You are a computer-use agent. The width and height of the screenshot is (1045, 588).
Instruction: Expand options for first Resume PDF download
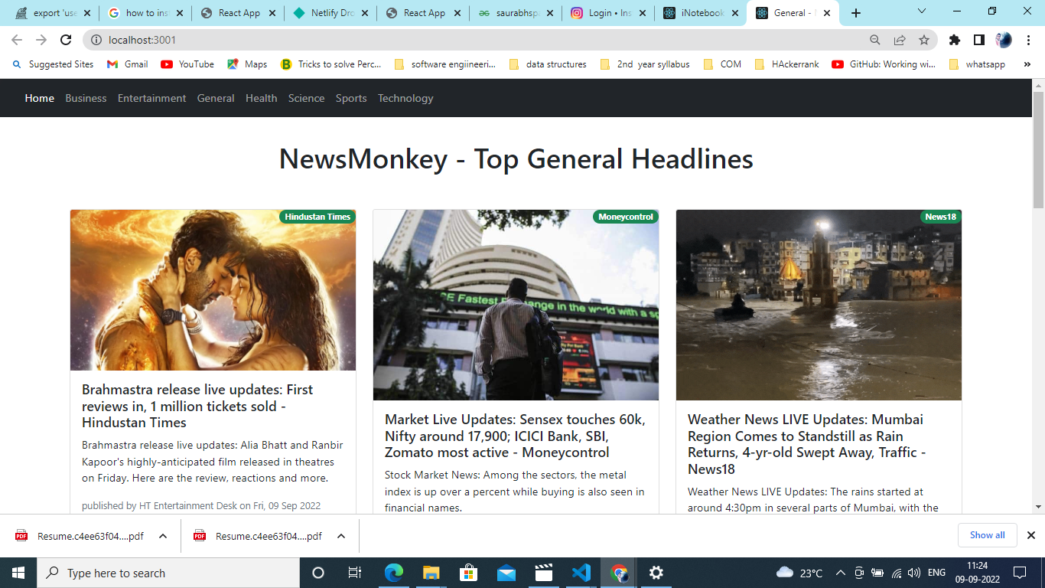163,536
